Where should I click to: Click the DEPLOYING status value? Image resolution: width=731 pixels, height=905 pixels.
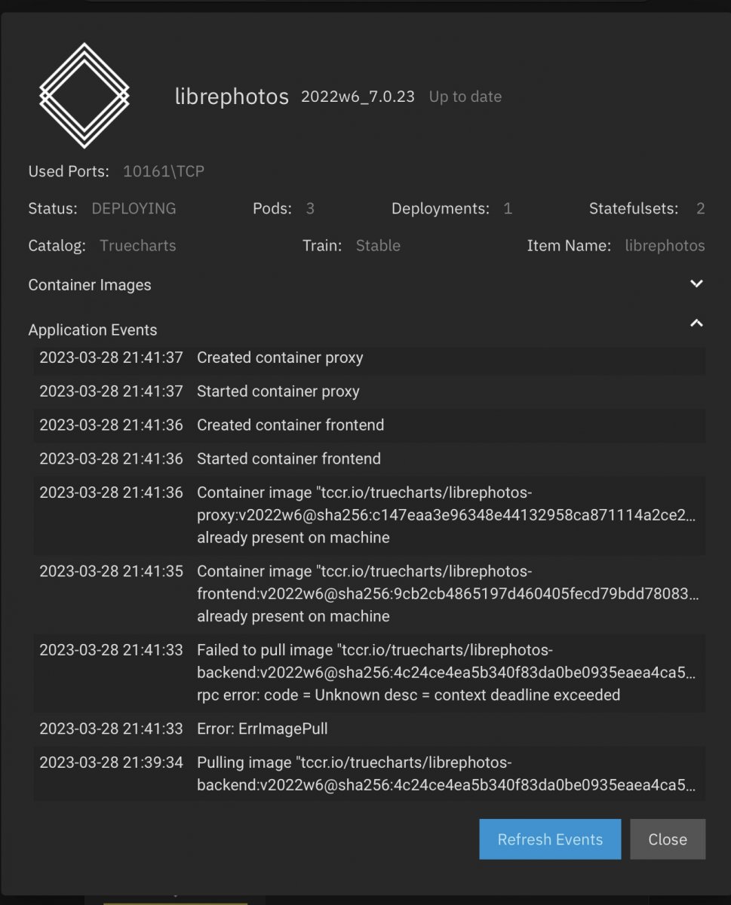pos(134,209)
